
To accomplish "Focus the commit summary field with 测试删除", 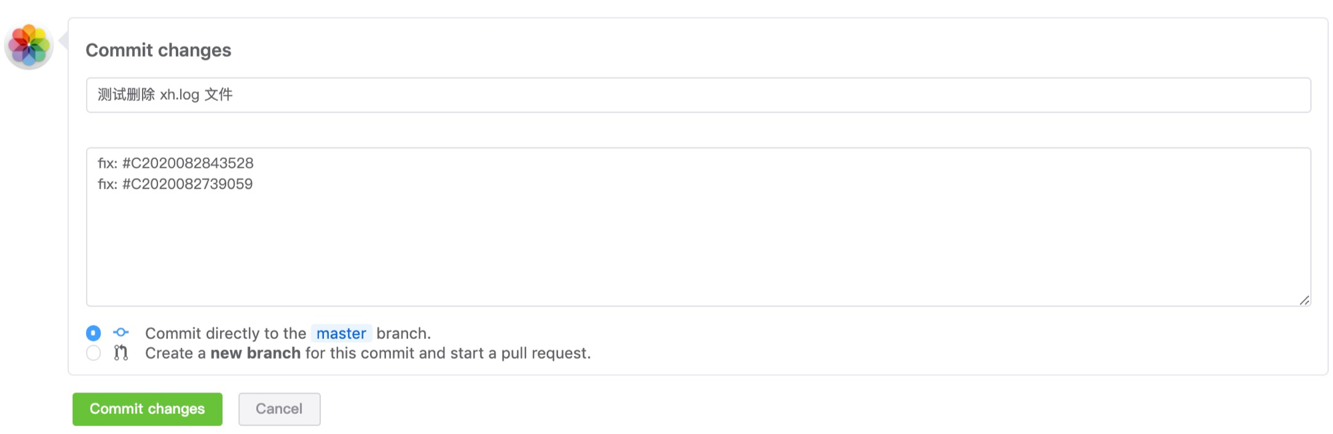I will click(698, 95).
